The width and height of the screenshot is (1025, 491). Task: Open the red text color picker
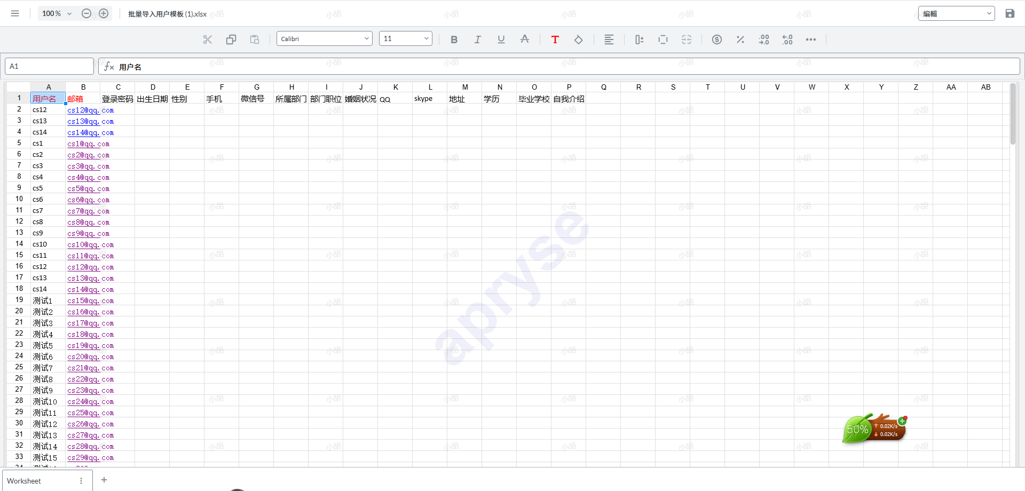coord(555,39)
